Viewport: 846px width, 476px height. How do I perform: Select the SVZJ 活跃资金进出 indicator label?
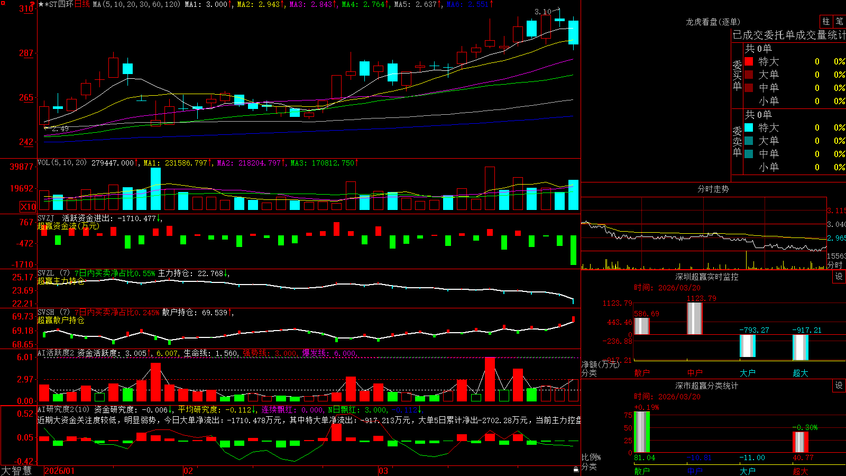point(74,218)
